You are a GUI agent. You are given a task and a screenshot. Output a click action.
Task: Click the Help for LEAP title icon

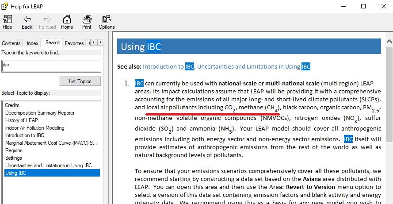(4, 6)
